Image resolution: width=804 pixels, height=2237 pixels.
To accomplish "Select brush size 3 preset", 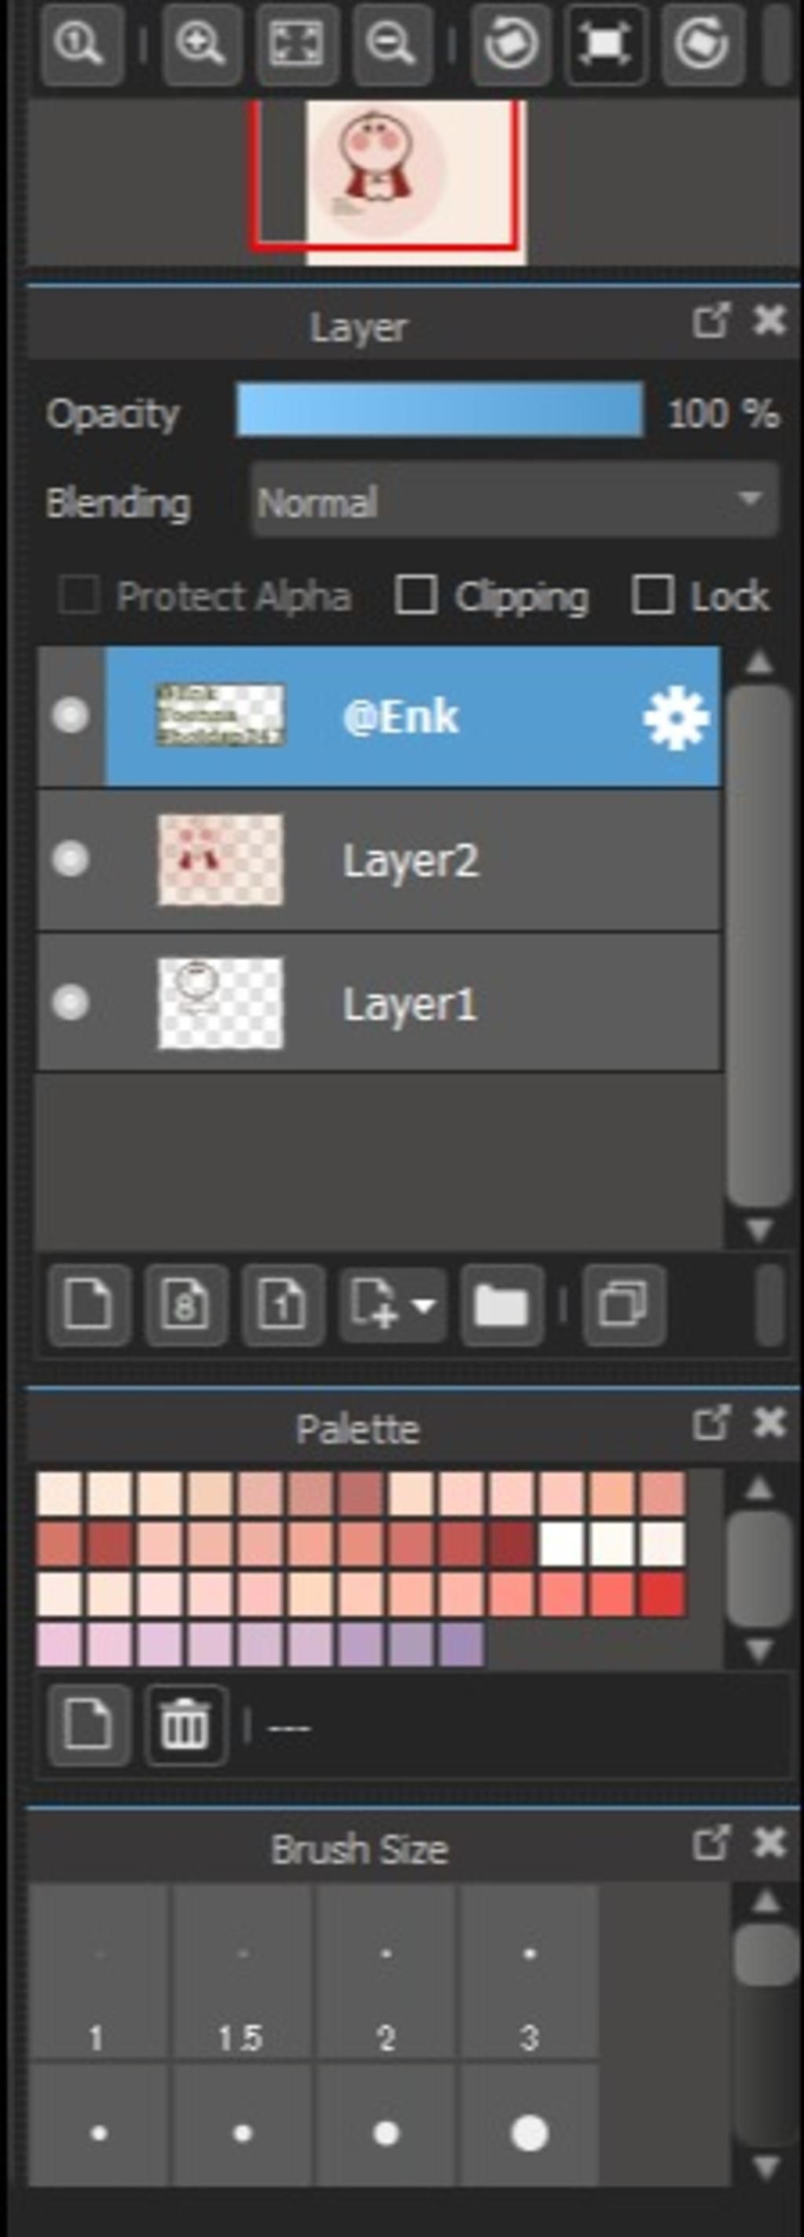I will (x=530, y=1973).
